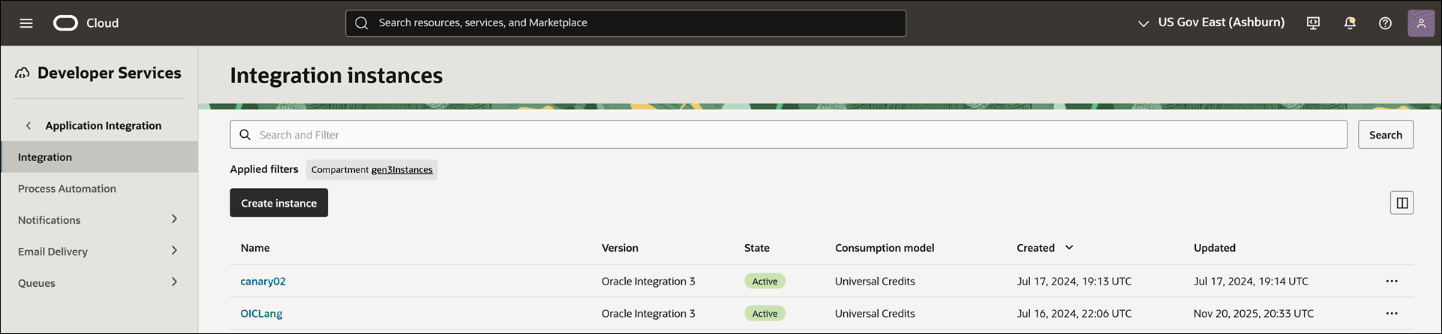This screenshot has height=334, width=1442.
Task: Open the notifications bell
Action: pos(1350,23)
